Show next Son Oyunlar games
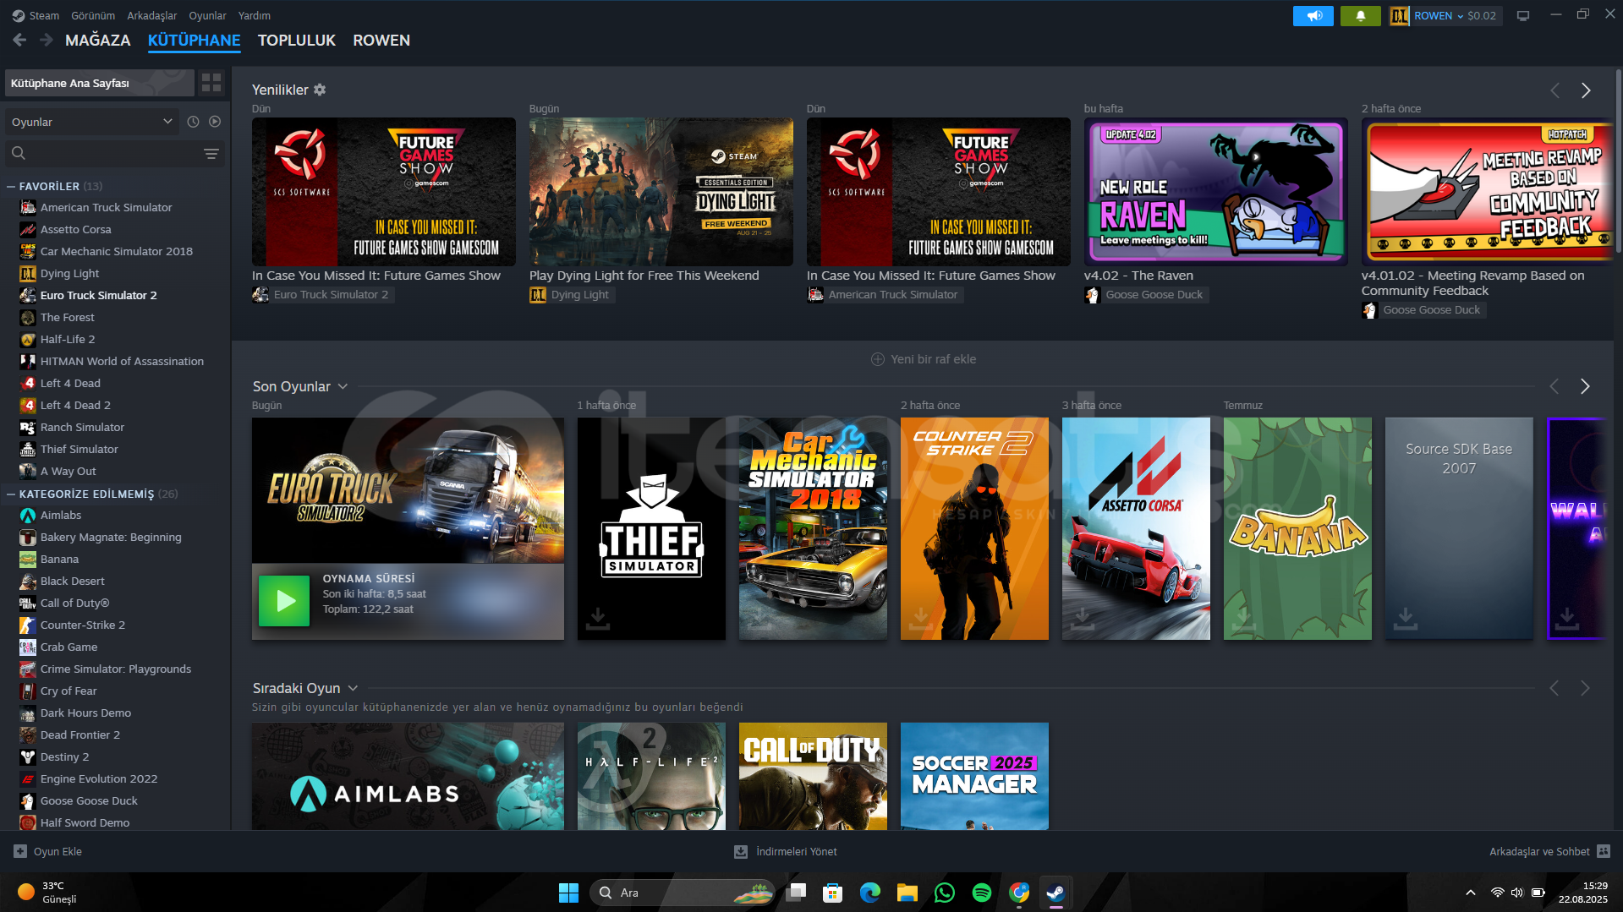 click(1585, 386)
